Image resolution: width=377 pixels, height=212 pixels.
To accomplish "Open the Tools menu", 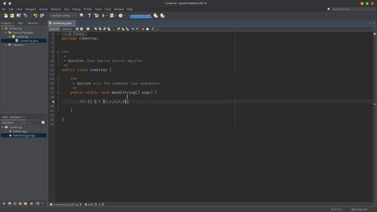I will pyautogui.click(x=108, y=9).
